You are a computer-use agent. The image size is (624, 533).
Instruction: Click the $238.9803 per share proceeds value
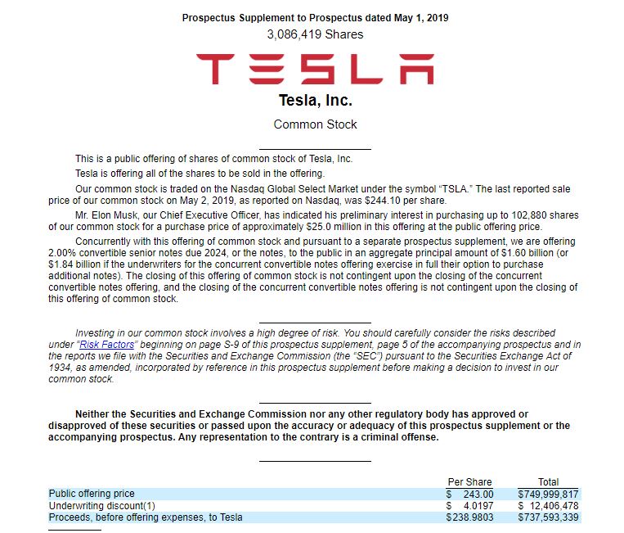point(469,517)
